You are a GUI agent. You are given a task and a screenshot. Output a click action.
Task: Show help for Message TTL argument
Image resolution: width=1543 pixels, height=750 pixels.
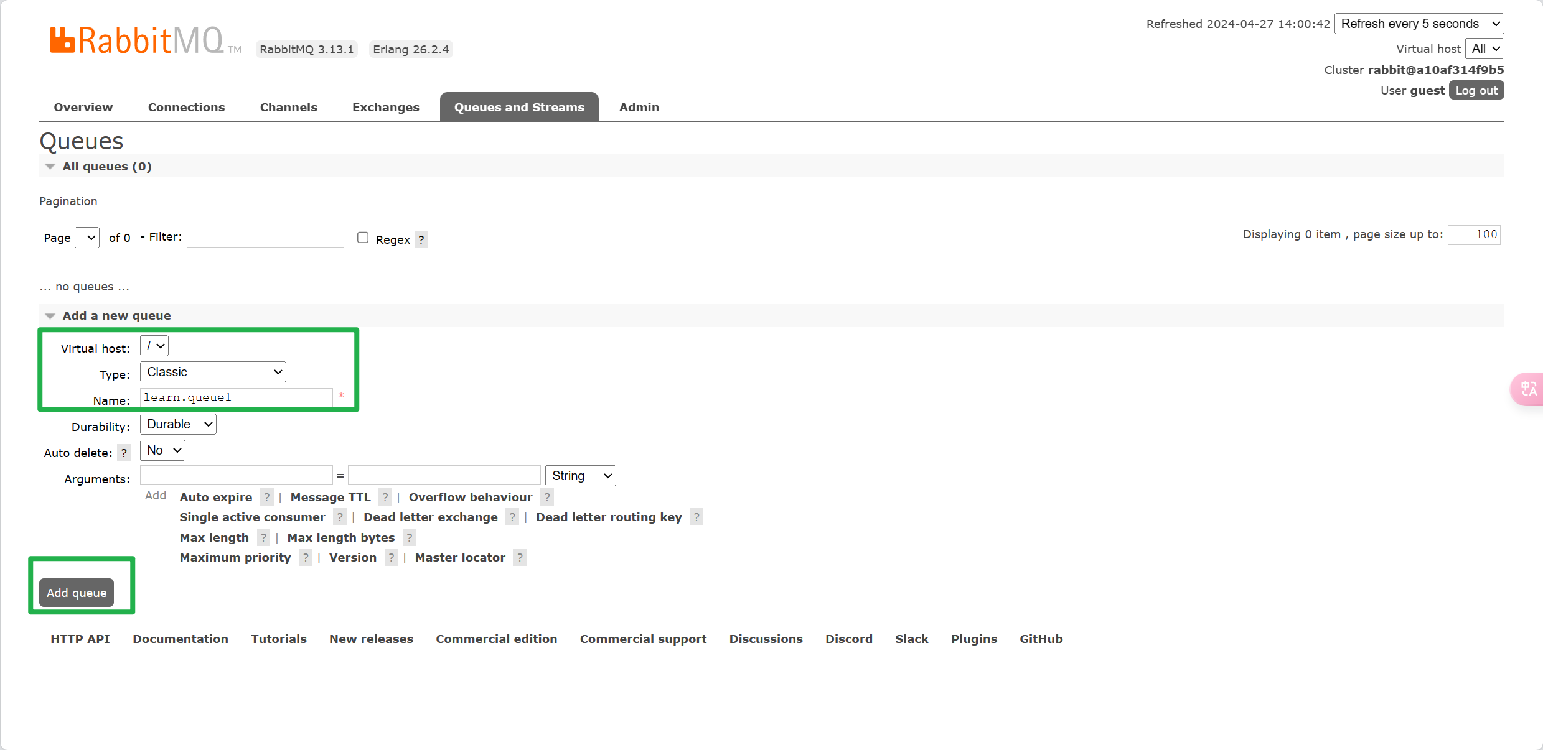(385, 497)
